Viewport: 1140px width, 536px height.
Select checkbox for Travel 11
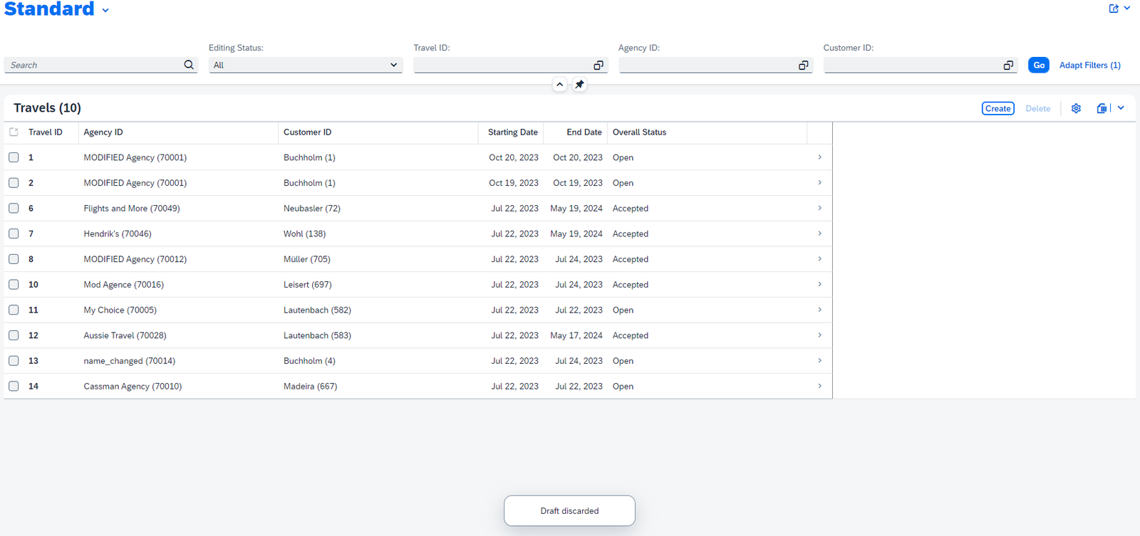14,310
